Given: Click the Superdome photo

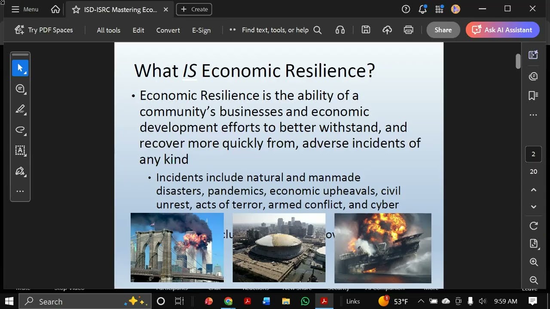Looking at the screenshot, I should [279, 247].
